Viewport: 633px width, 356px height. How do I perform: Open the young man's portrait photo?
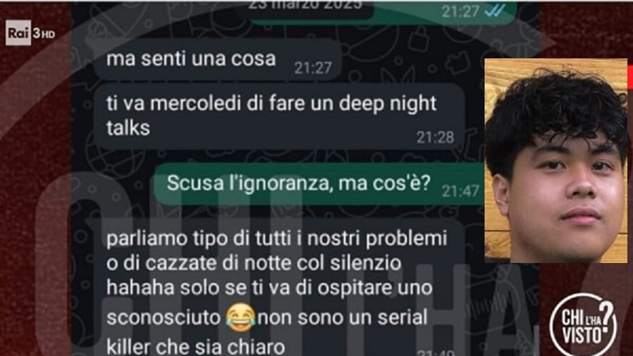click(x=556, y=161)
